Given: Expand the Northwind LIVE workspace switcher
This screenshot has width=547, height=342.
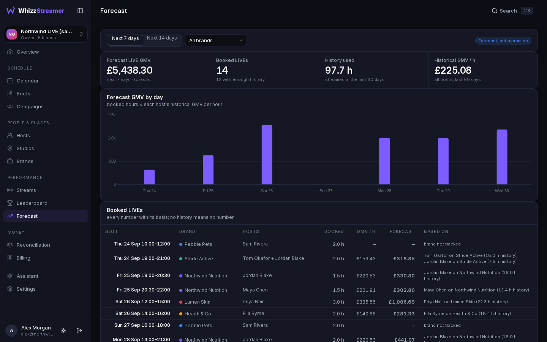Looking at the screenshot, I should 45,34.
